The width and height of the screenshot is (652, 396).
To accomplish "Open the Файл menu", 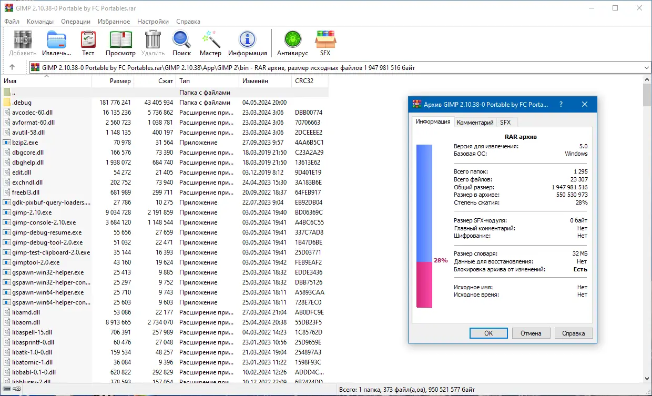I will 12,22.
